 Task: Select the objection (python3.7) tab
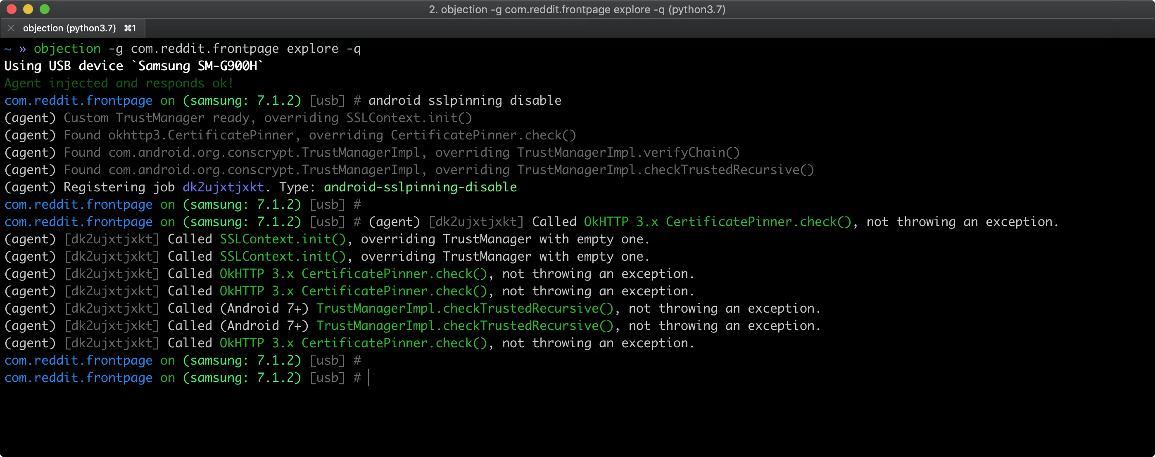(69, 28)
